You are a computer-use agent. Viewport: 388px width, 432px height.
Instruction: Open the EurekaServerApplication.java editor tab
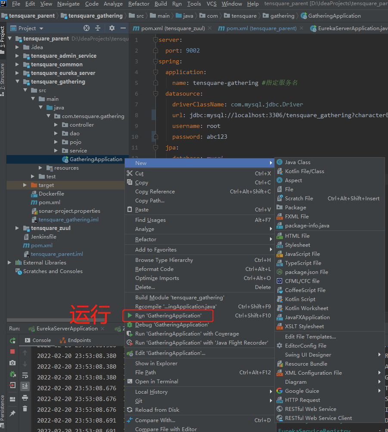pyautogui.click(x=349, y=28)
